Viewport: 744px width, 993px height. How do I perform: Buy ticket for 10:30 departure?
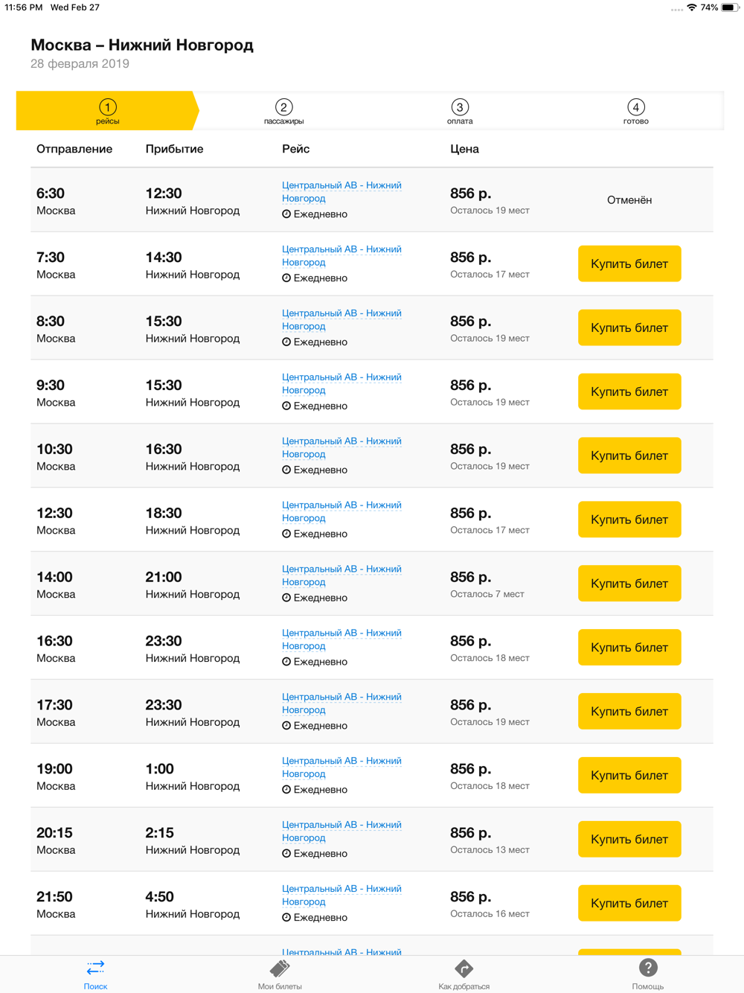pos(629,456)
